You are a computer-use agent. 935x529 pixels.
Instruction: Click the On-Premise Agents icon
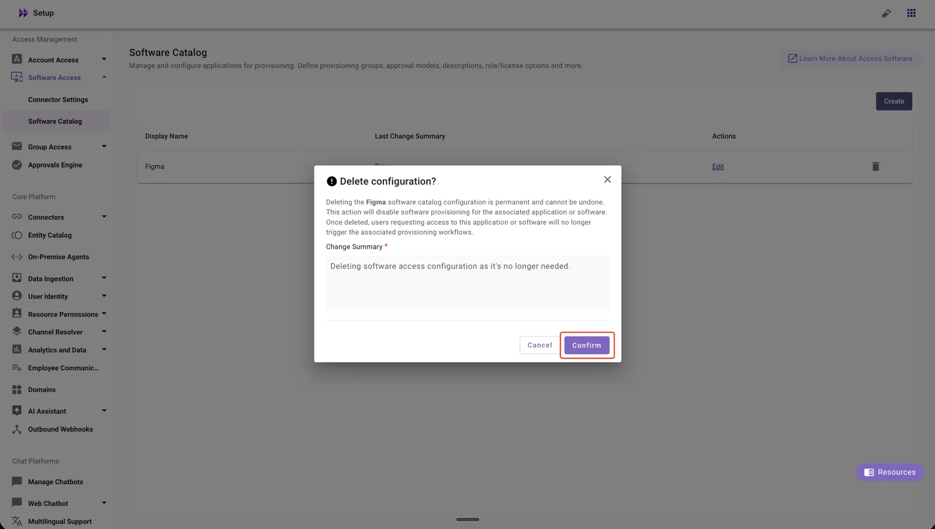pyautogui.click(x=17, y=257)
